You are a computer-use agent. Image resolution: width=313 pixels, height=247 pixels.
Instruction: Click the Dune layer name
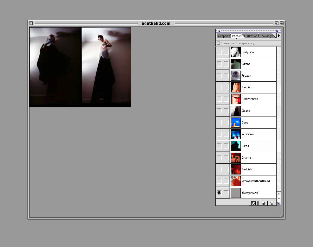(x=245, y=123)
